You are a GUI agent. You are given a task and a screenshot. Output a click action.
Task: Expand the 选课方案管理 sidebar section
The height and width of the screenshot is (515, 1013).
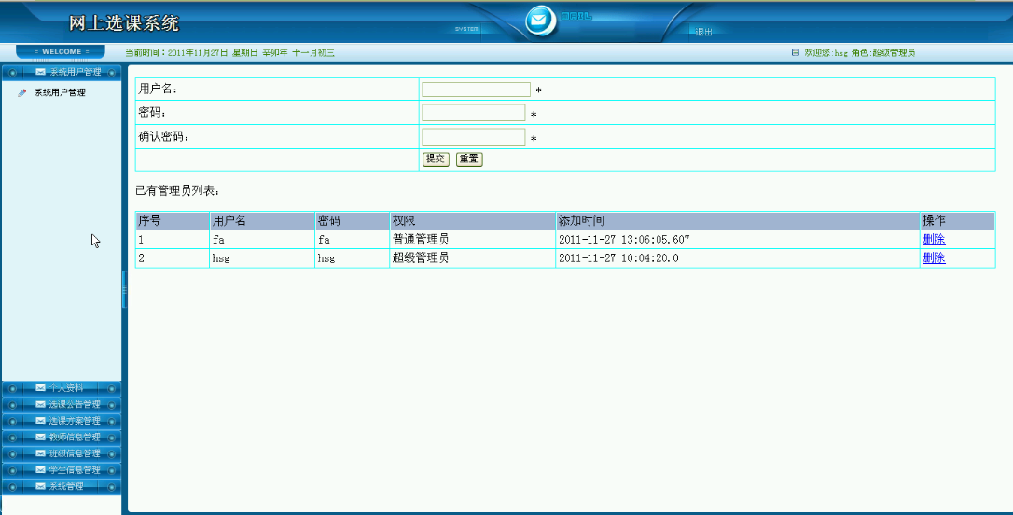(62, 421)
